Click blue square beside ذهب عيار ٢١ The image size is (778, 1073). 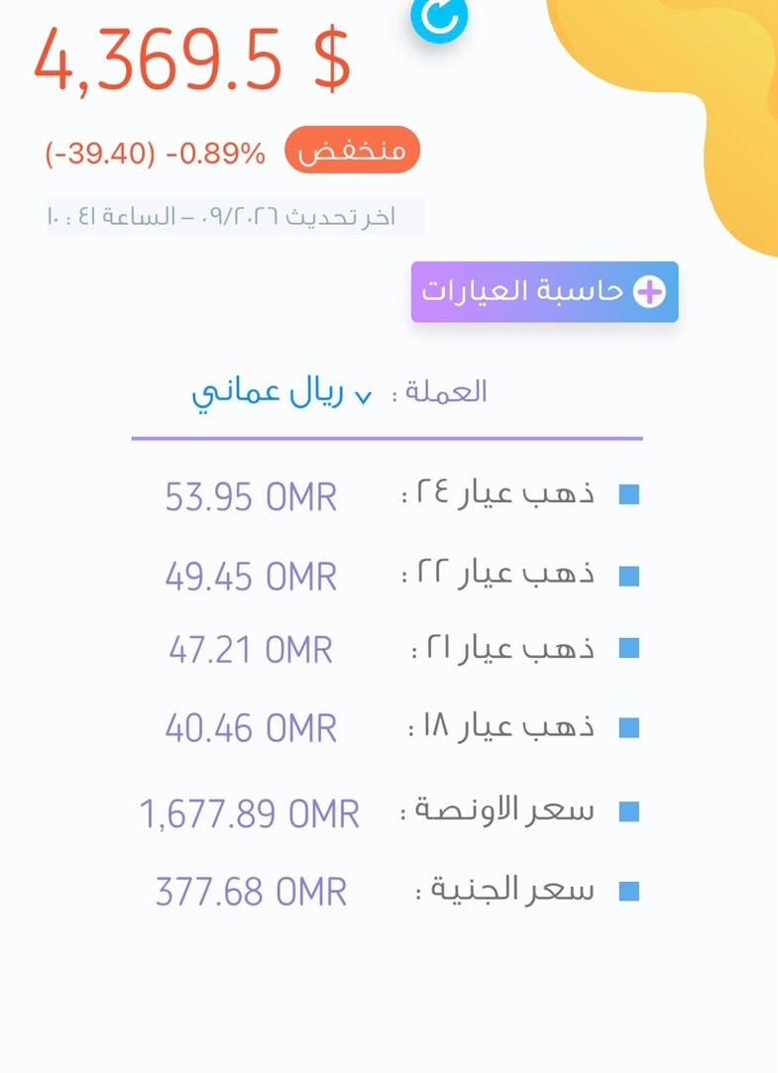(628, 648)
